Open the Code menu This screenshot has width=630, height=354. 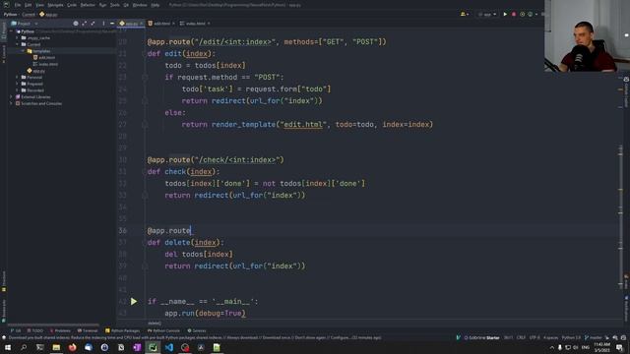click(x=72, y=5)
